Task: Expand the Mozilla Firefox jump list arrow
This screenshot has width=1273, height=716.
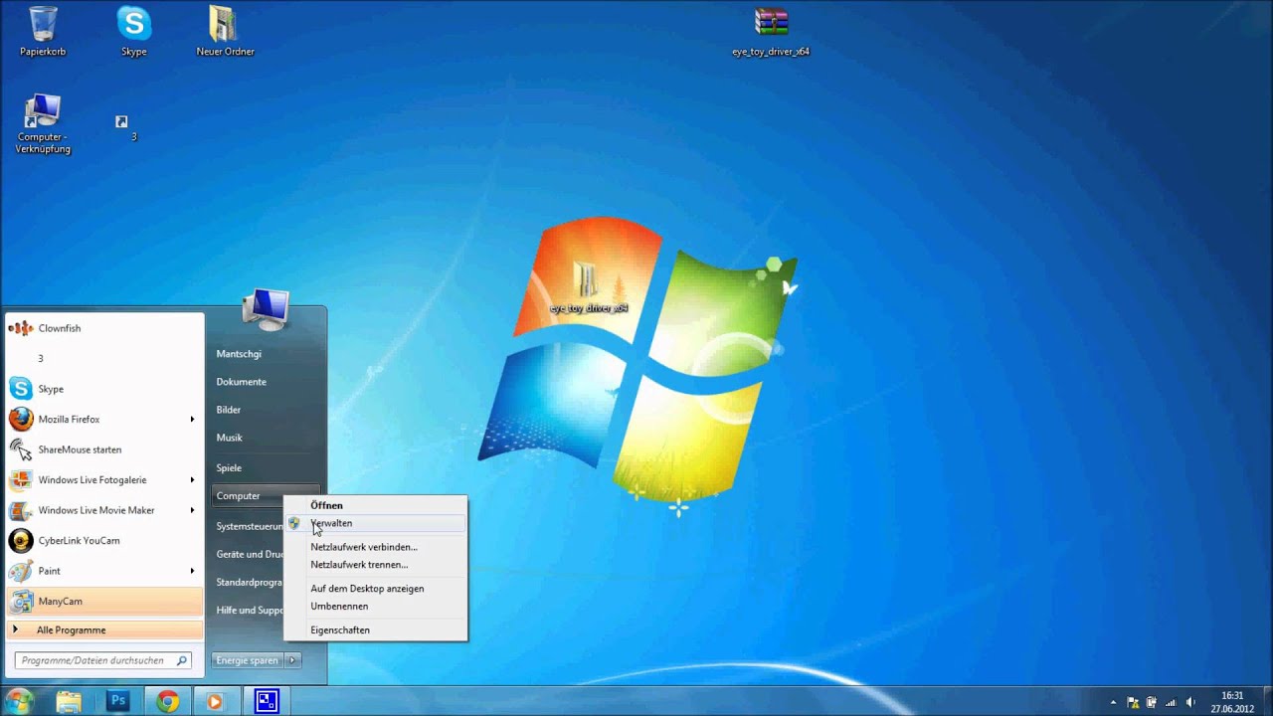Action: tap(192, 420)
